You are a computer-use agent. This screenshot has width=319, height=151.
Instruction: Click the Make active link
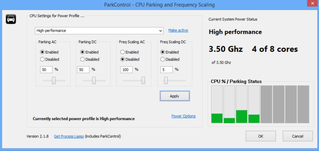click(x=178, y=30)
